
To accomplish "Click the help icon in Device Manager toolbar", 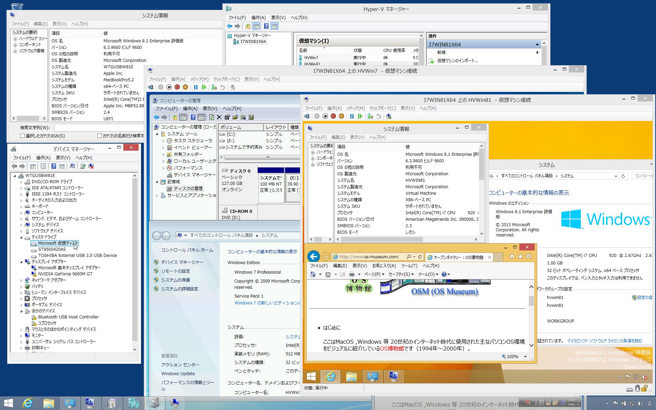I will coord(54,166).
